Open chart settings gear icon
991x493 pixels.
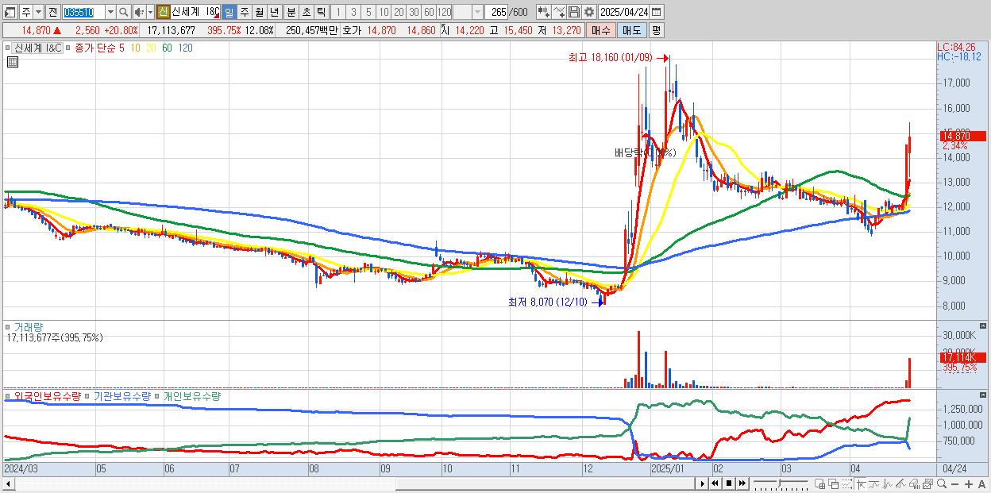[589, 12]
